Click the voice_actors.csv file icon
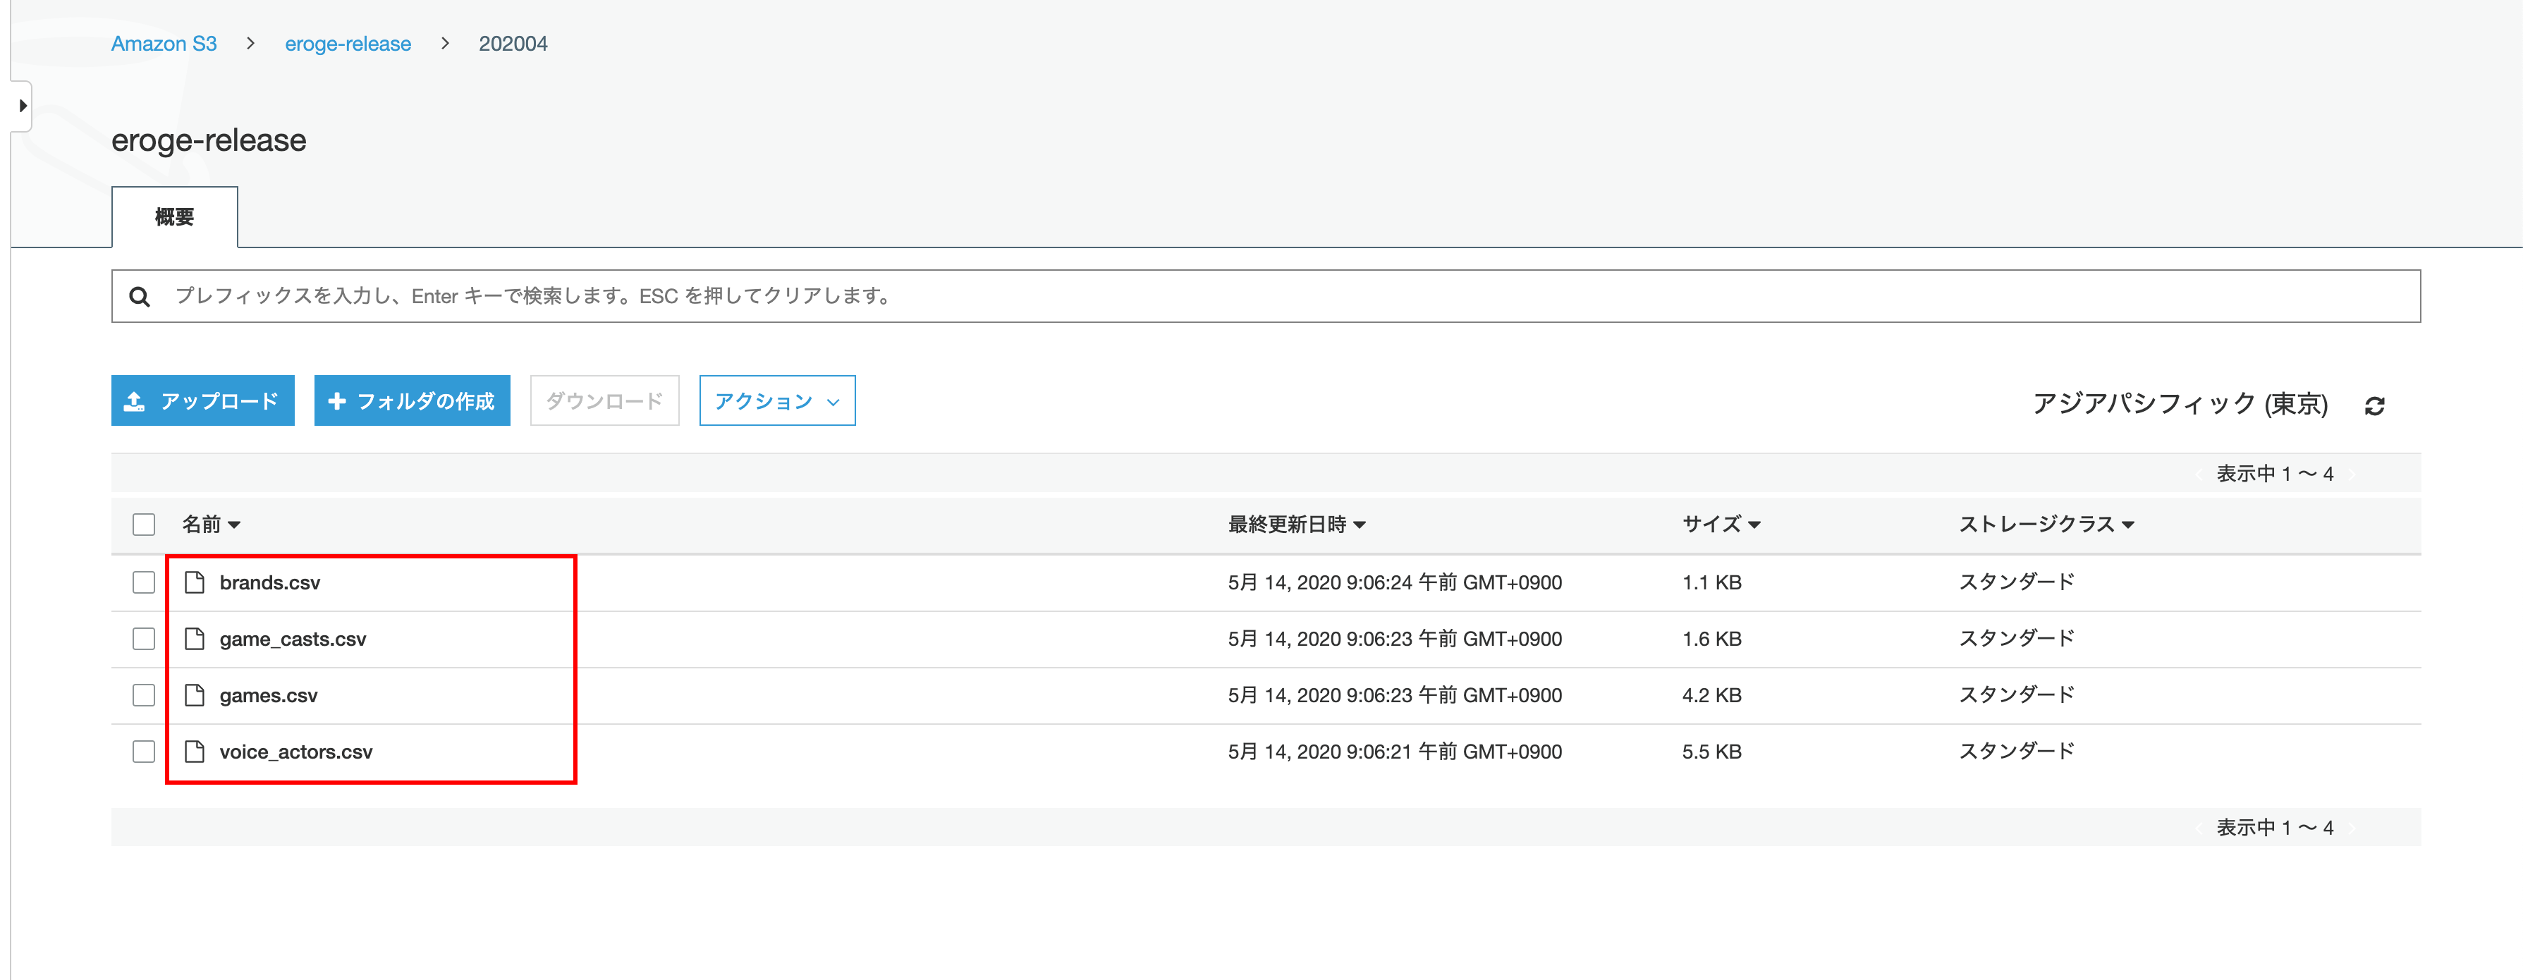2523x980 pixels. (195, 752)
